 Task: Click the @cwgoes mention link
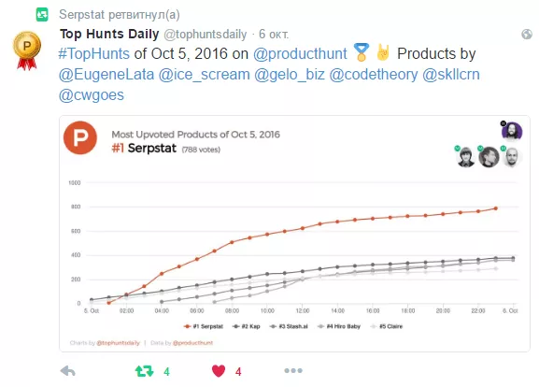(x=92, y=95)
